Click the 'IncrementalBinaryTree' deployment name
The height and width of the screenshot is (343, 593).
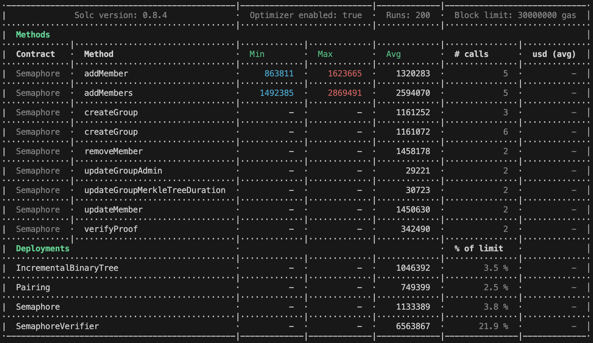click(x=67, y=268)
